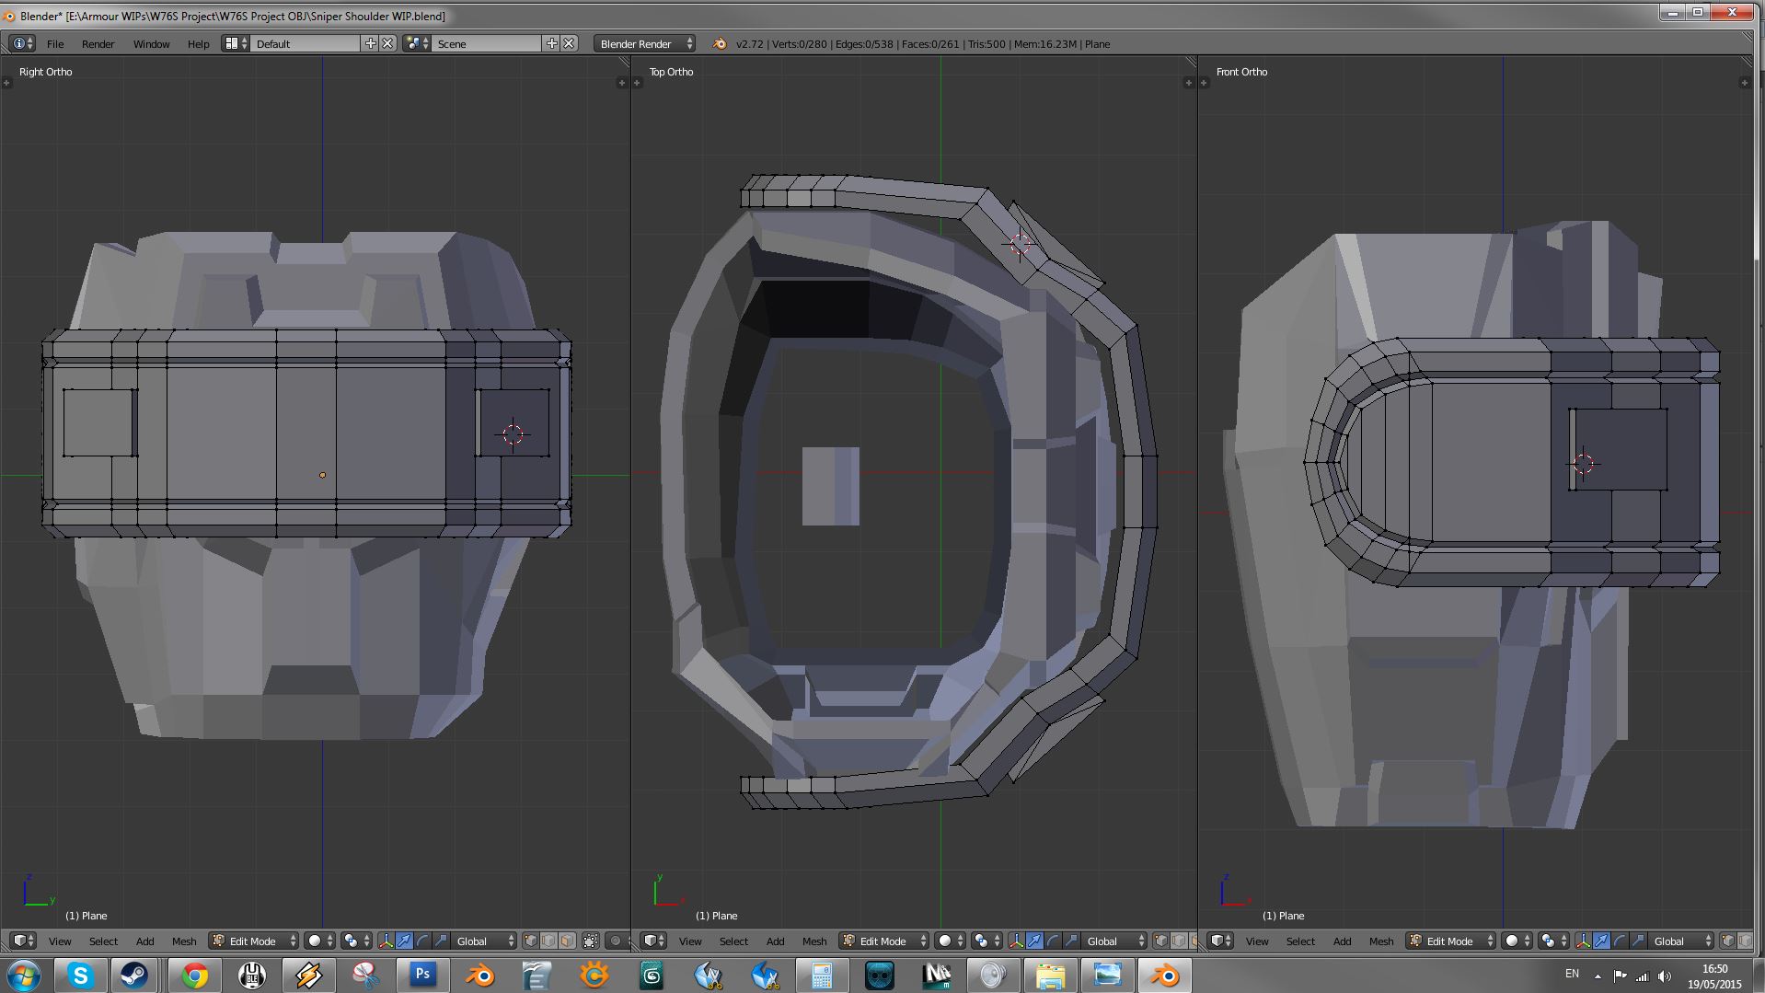Enable vertex select mode in Right Ortho view

pos(531,941)
